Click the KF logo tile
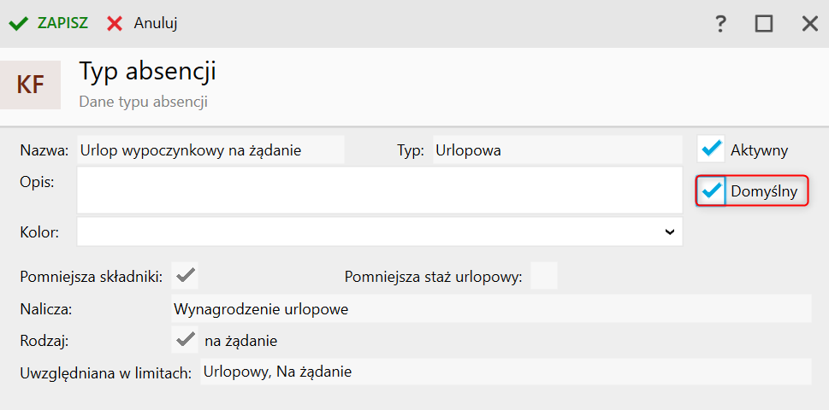The image size is (829, 410). click(x=31, y=85)
